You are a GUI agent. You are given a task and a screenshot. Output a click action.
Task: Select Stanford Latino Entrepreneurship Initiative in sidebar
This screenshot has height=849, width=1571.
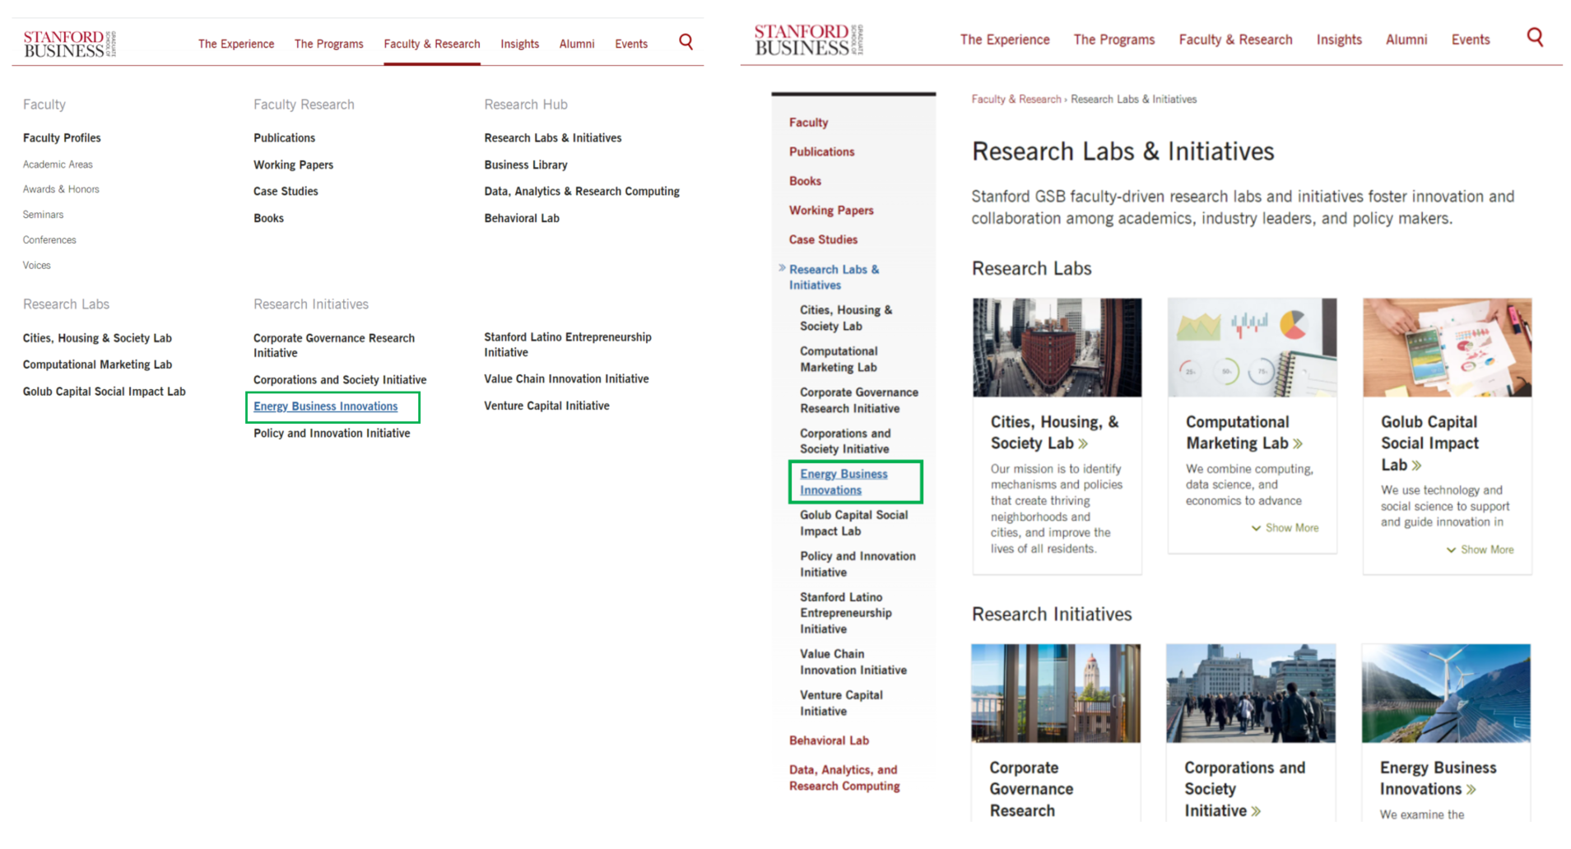click(845, 613)
